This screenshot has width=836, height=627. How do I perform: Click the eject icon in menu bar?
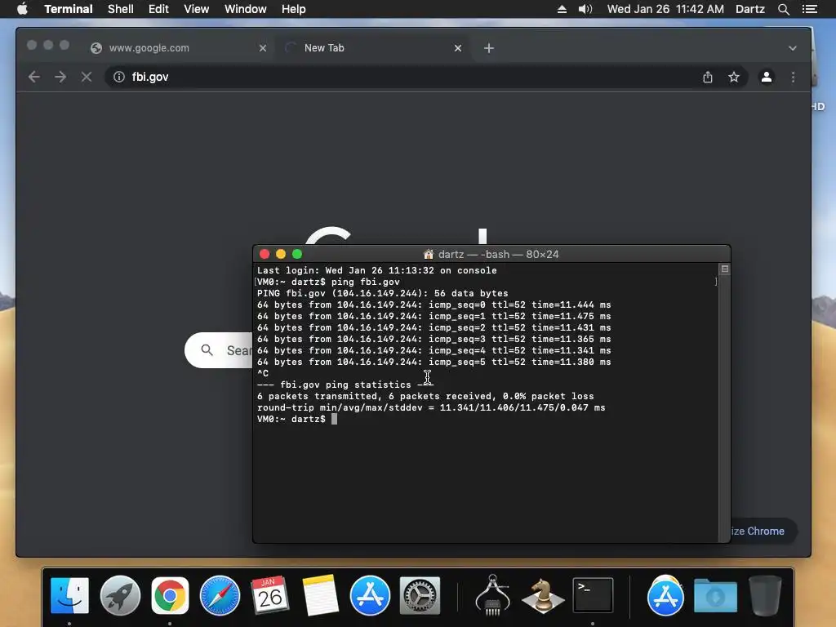pos(562,9)
